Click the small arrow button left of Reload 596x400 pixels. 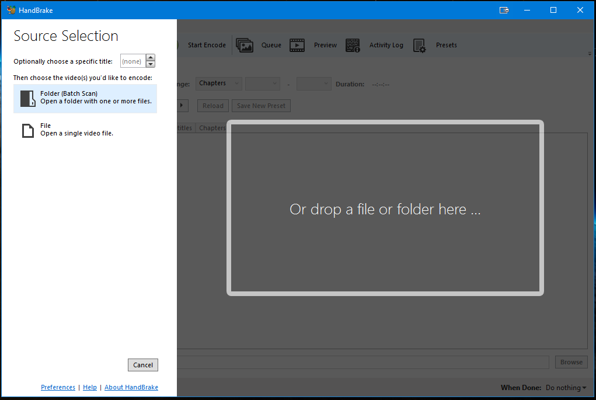182,105
